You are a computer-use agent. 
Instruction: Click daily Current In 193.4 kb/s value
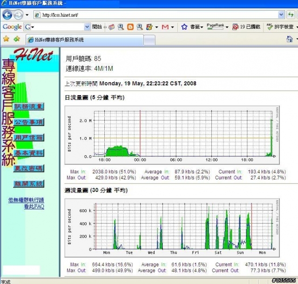267,172
